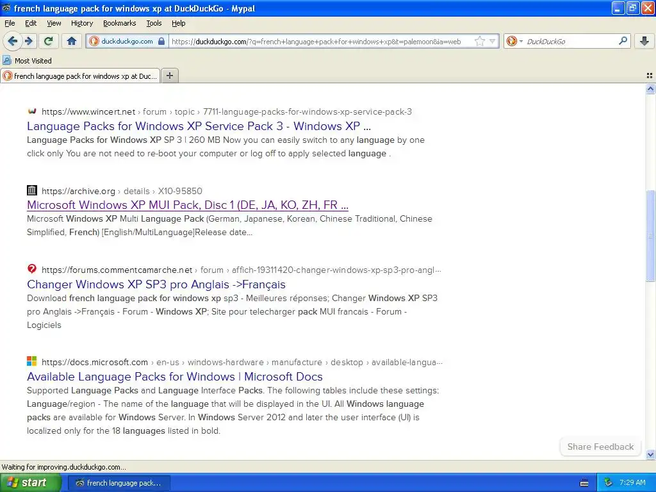Image resolution: width=656 pixels, height=492 pixels.
Task: Restore down the Mypal window
Action: pyautogui.click(x=632, y=8)
